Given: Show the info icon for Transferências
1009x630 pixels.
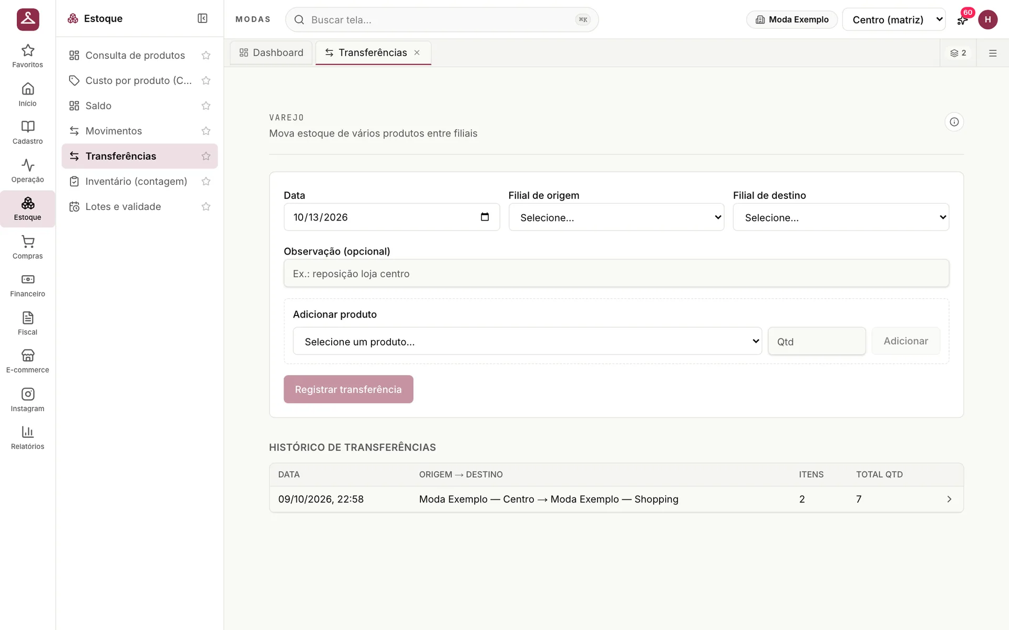Looking at the screenshot, I should pos(954,122).
